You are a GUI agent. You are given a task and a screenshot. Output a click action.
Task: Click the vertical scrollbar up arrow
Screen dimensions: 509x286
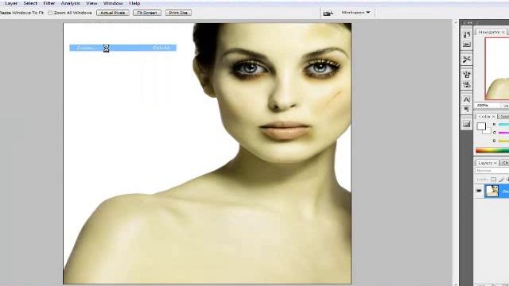coord(456,22)
